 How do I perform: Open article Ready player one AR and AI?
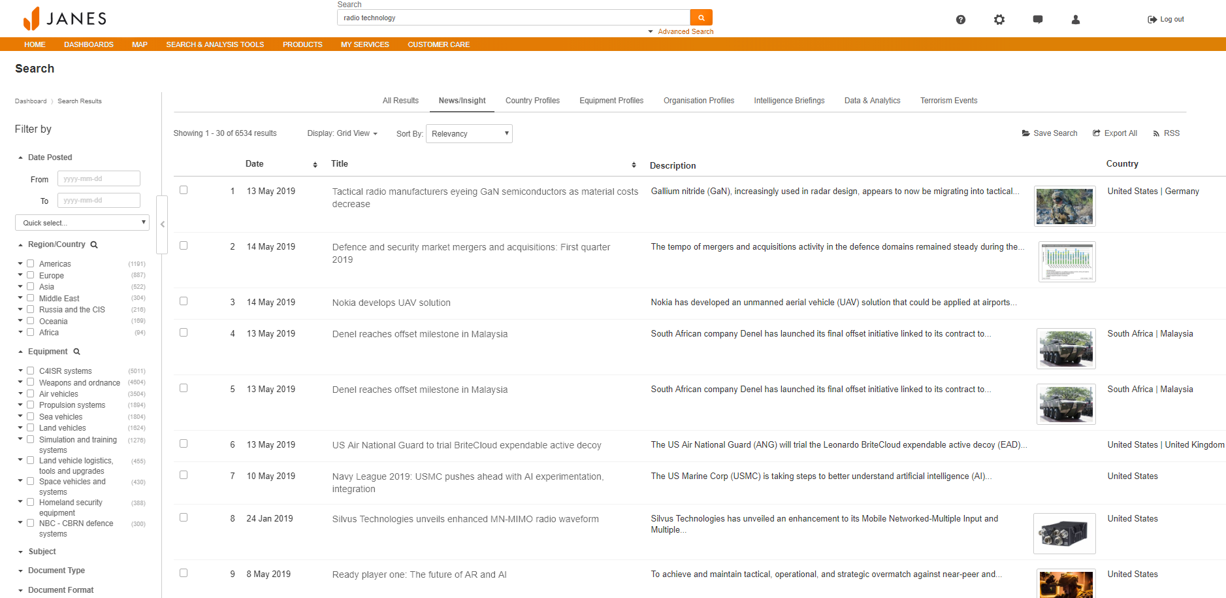click(x=419, y=574)
